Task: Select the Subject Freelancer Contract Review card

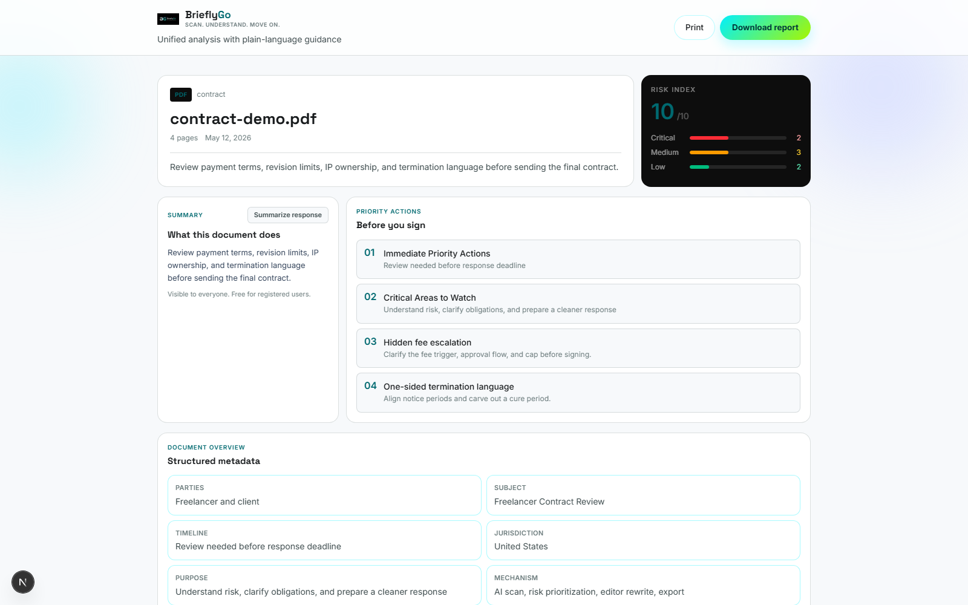Action: pos(643,495)
